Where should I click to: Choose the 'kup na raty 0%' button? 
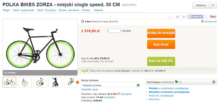click(161, 61)
